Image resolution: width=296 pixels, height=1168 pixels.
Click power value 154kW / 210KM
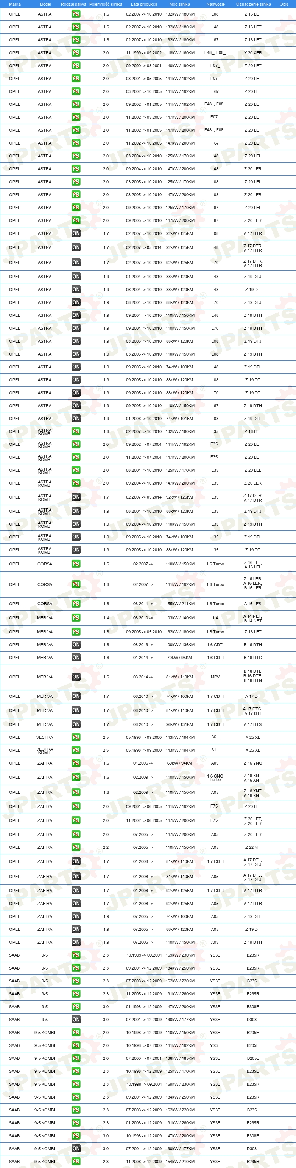pos(180,1162)
